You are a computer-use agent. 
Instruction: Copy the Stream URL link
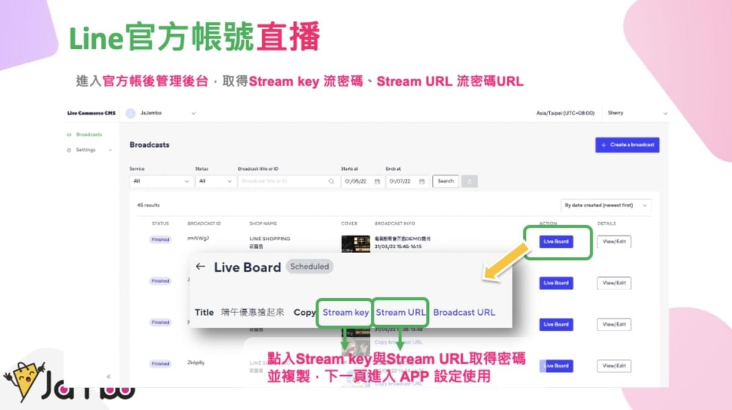pyautogui.click(x=401, y=312)
